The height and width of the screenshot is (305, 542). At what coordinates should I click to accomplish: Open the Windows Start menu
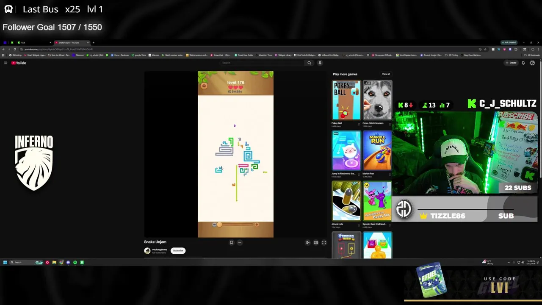tap(5, 263)
